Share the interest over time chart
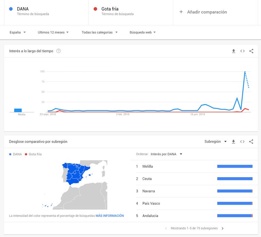The height and width of the screenshot is (237, 261). click(251, 51)
